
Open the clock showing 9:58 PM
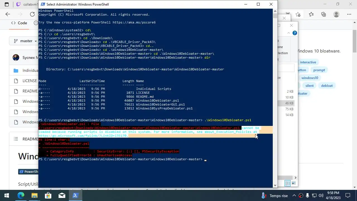tap(333, 195)
